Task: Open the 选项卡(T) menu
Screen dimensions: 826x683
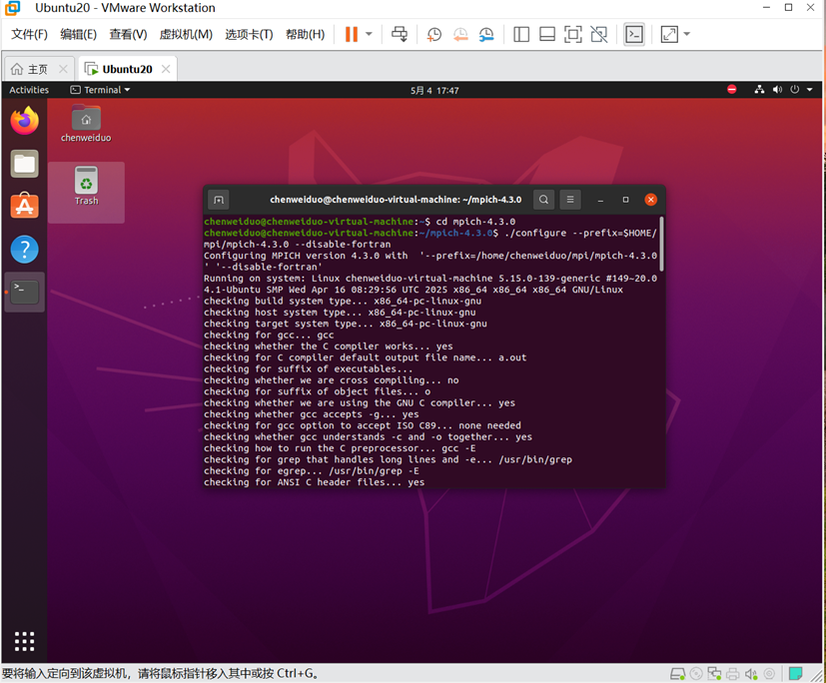Action: 249,35
